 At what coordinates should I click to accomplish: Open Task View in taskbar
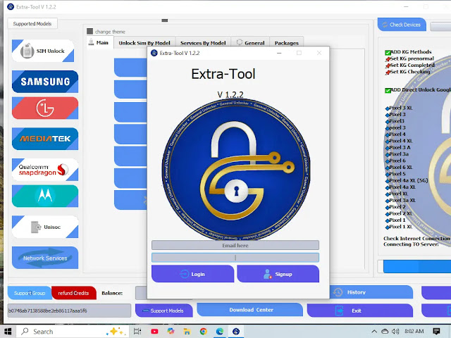[137, 332]
